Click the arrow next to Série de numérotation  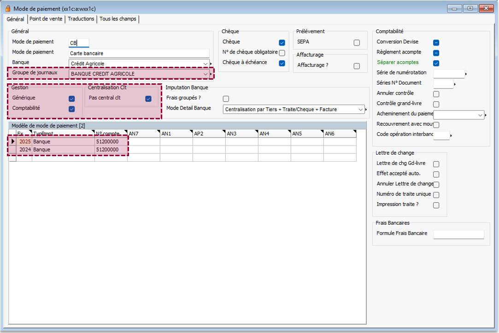(x=466, y=74)
